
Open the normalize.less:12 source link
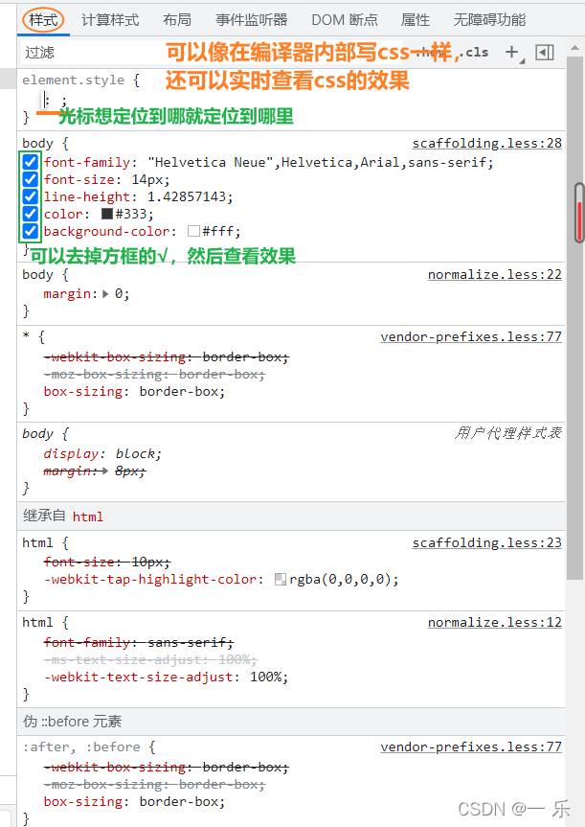[495, 623]
